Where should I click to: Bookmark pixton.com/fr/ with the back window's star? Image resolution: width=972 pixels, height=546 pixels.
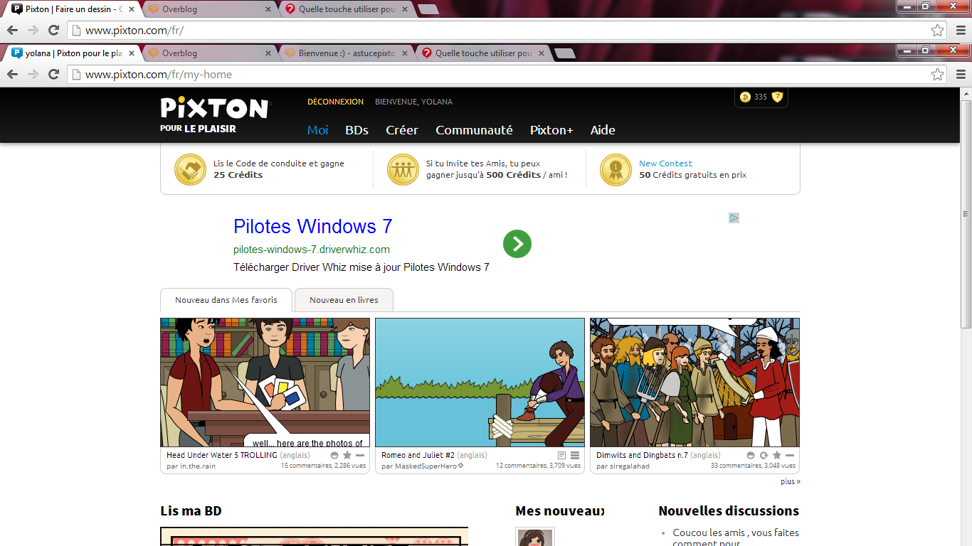pos(938,30)
